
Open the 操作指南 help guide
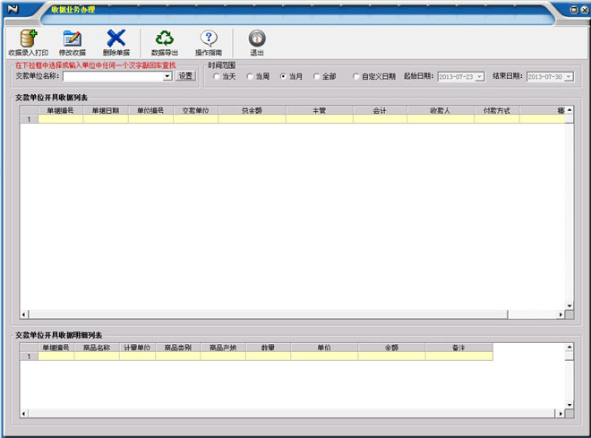point(209,39)
